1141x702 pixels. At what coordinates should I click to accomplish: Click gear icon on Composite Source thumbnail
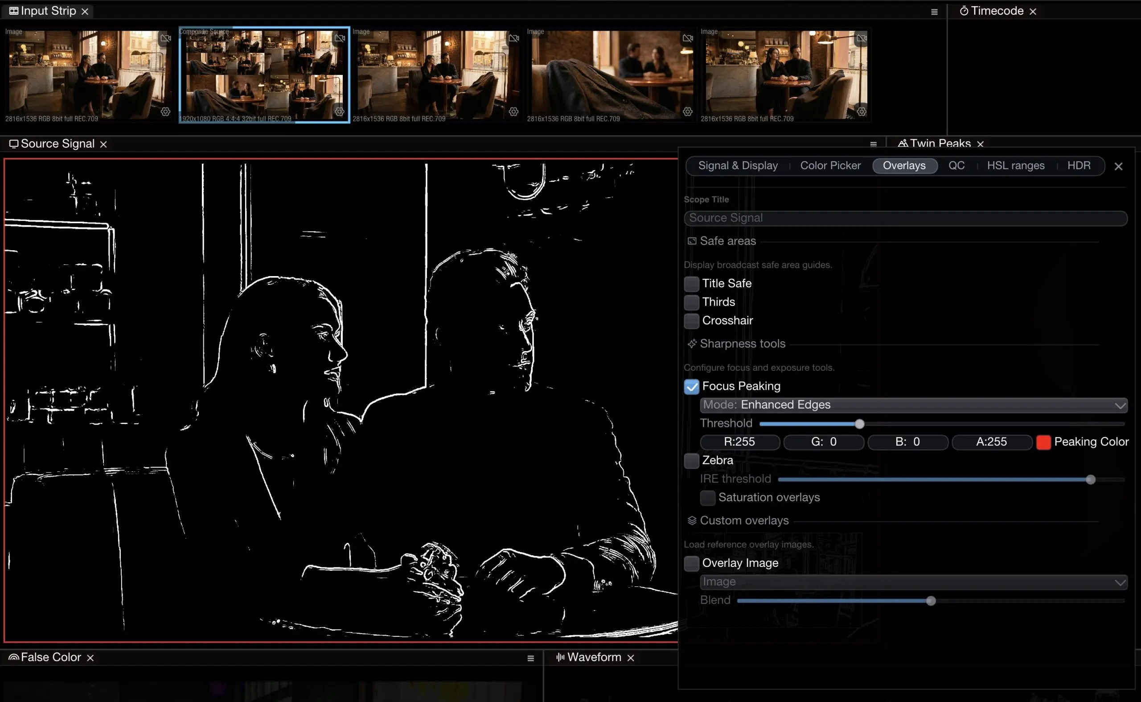click(x=340, y=111)
